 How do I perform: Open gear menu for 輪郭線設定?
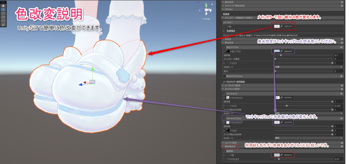342,146
